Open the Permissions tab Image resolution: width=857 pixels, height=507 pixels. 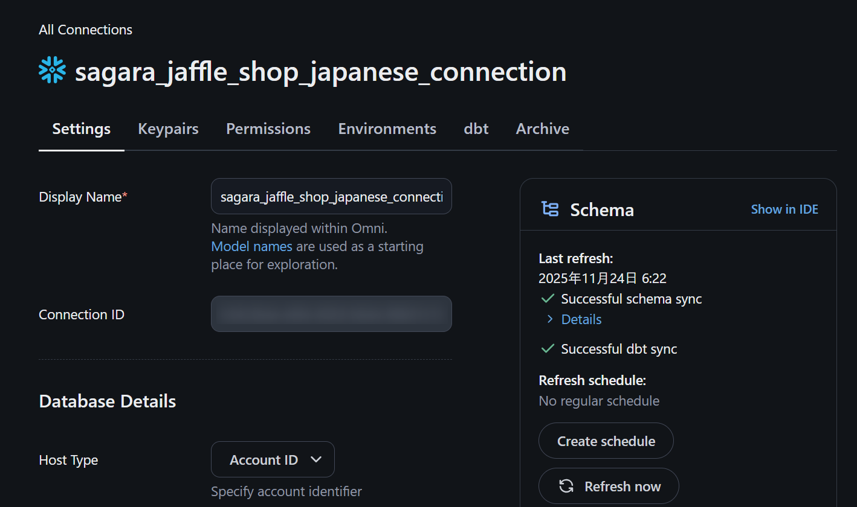click(x=268, y=129)
